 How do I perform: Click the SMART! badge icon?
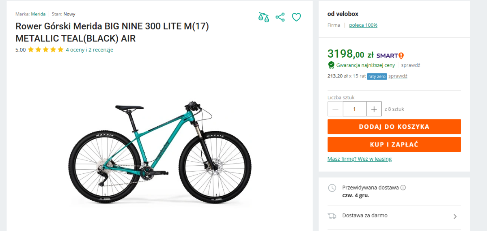[390, 56]
